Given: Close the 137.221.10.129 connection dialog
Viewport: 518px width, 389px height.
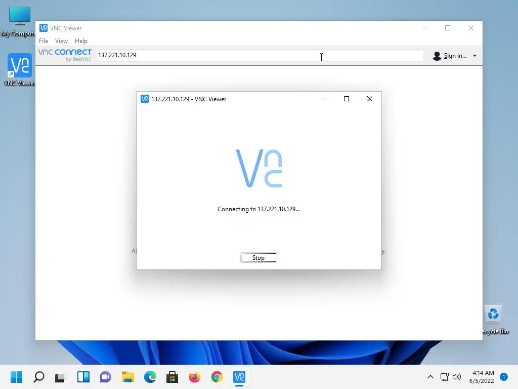Looking at the screenshot, I should 370,99.
